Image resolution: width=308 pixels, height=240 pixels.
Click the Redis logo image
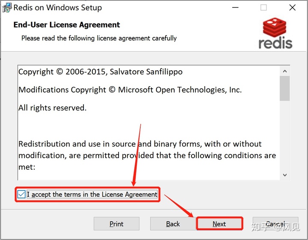tap(275, 33)
